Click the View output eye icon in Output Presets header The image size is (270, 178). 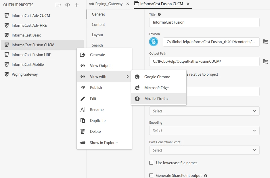[x=68, y=5]
